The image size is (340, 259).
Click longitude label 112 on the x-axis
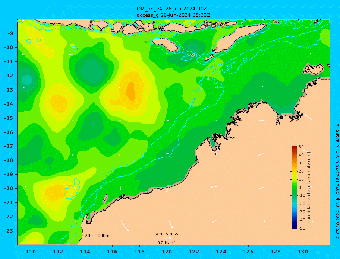[58, 252]
